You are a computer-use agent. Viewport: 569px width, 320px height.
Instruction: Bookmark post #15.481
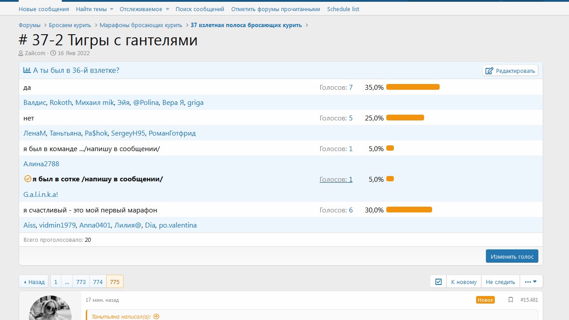pos(511,300)
